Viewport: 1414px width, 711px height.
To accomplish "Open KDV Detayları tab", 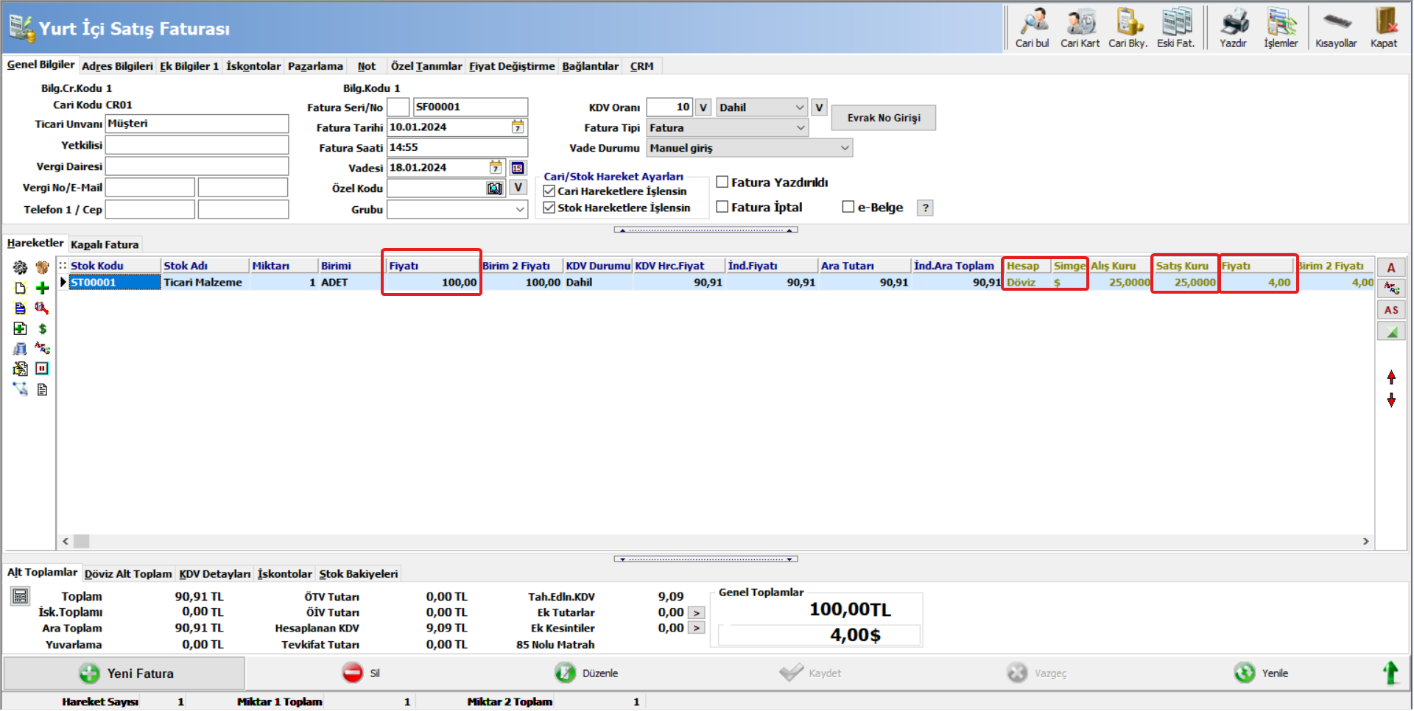I will coord(215,574).
